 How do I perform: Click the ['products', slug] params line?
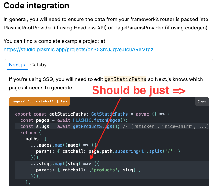[88, 170]
